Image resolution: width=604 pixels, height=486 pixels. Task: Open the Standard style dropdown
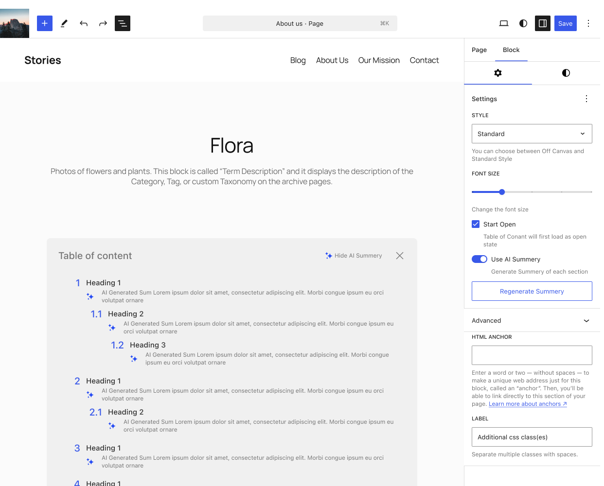(x=532, y=134)
